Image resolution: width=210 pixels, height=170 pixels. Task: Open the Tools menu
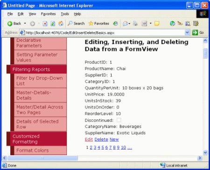pyautogui.click(x=65, y=14)
